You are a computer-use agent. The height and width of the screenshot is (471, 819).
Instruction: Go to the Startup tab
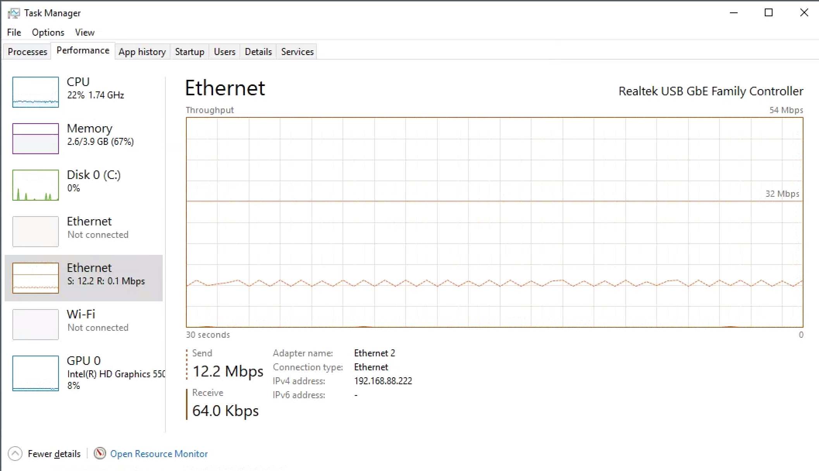[189, 52]
